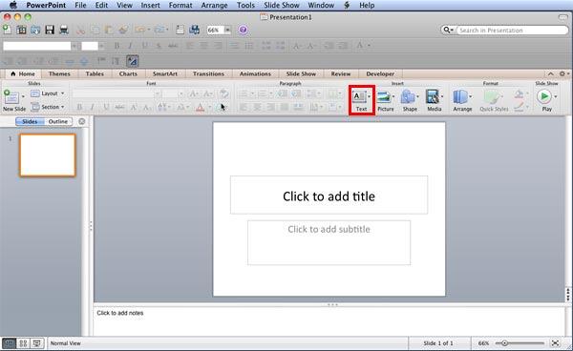Click the ribbon Italic icon
The height and width of the screenshot is (351, 573).
93,107
